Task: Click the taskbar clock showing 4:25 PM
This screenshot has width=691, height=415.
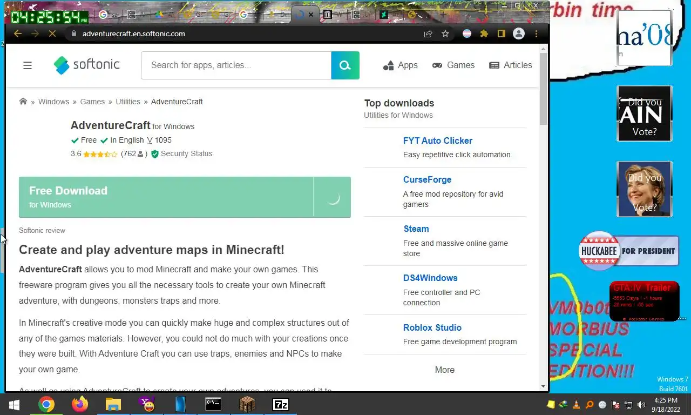Action: [666, 404]
